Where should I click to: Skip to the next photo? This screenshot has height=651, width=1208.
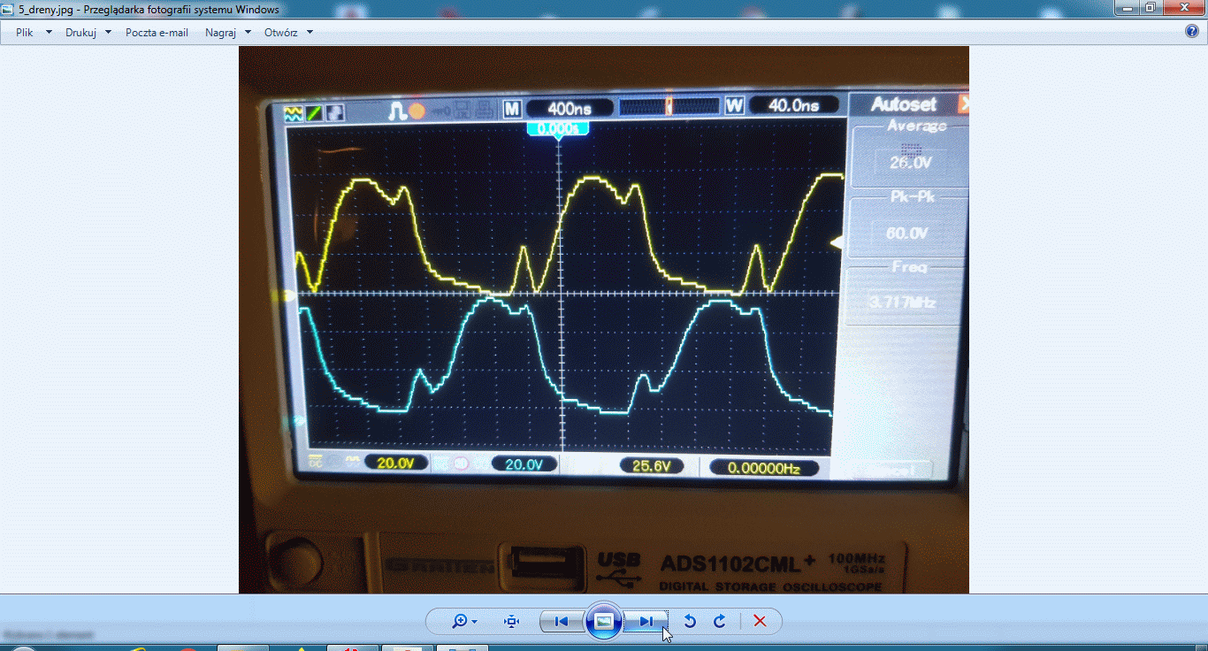pos(646,622)
